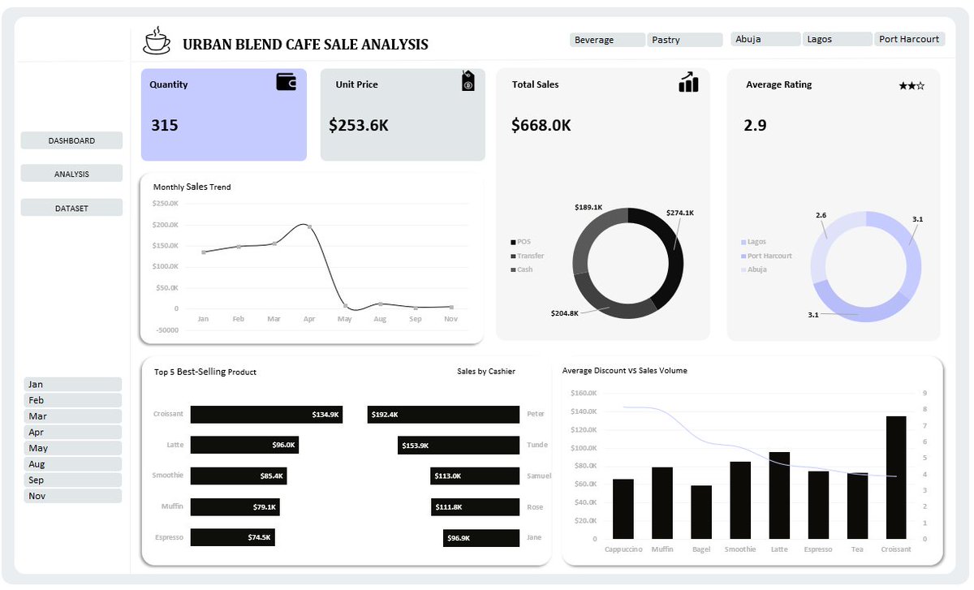Click the Espresso $74.5K bar
The image size is (974, 590).
click(233, 537)
